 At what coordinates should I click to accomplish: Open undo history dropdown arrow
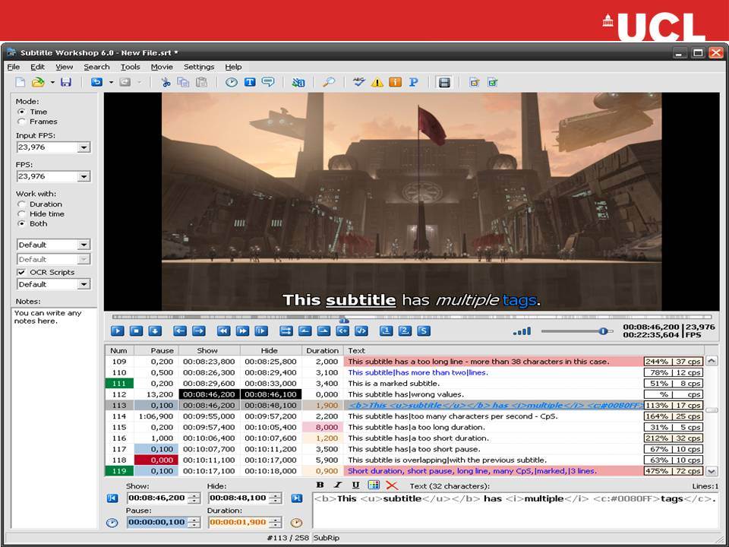111,83
